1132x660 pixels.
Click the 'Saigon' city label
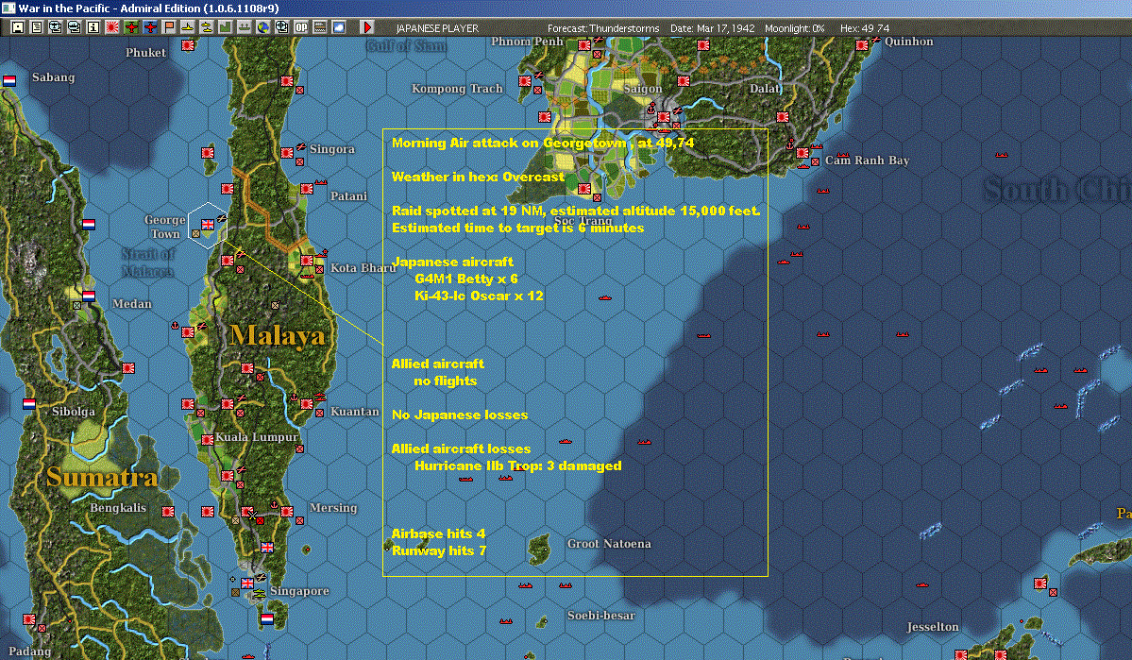click(x=643, y=89)
